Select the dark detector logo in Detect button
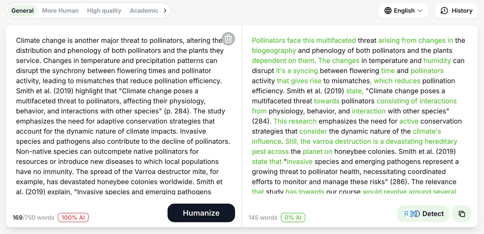 pyautogui.click(x=417, y=213)
